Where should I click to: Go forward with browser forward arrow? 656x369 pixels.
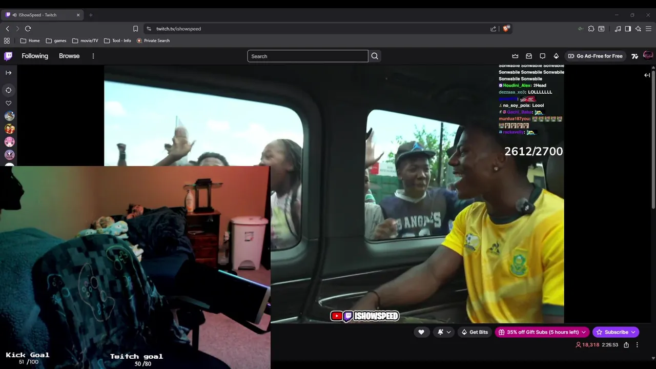[17, 29]
